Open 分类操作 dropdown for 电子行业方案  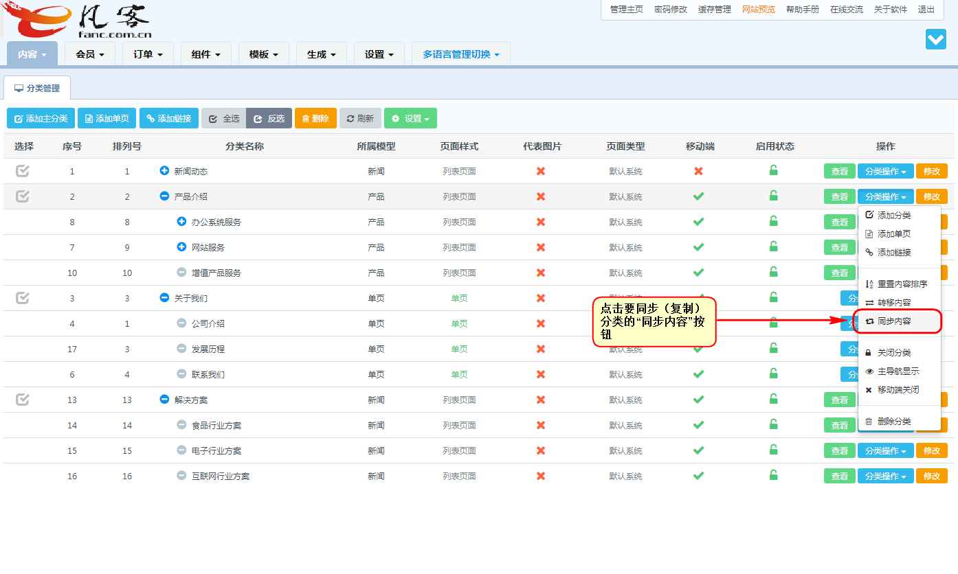[885, 450]
